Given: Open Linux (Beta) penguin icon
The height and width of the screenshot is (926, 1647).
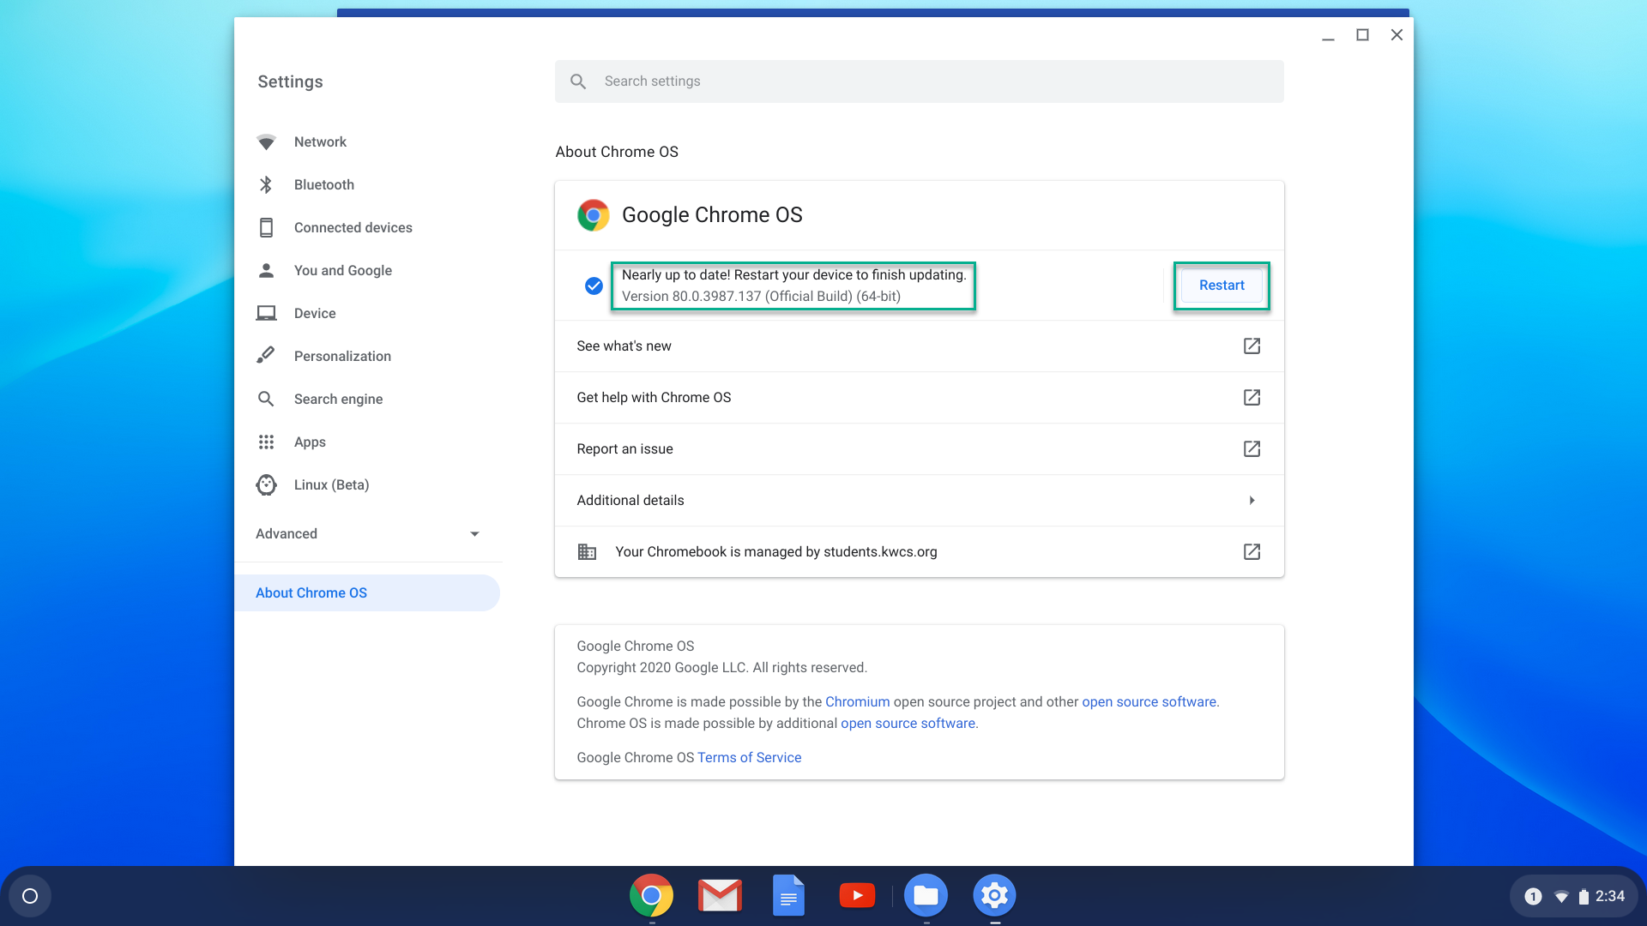Looking at the screenshot, I should click(266, 485).
